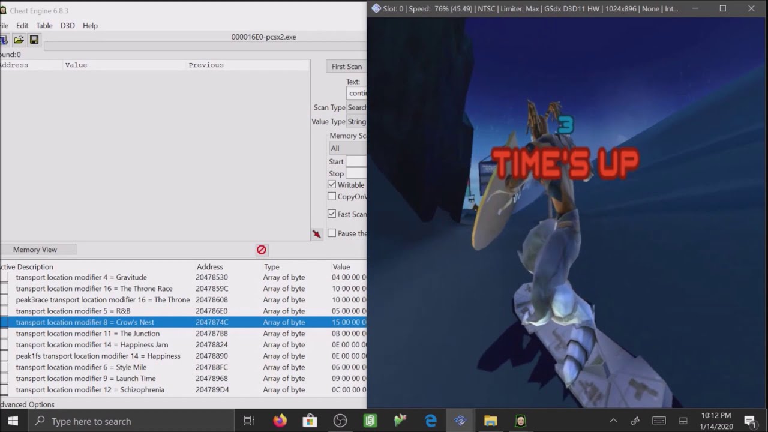Viewport: 768px width, 432px height.
Task: Activate the Crow's Nest modifier 8 checkbox
Action: coord(4,322)
